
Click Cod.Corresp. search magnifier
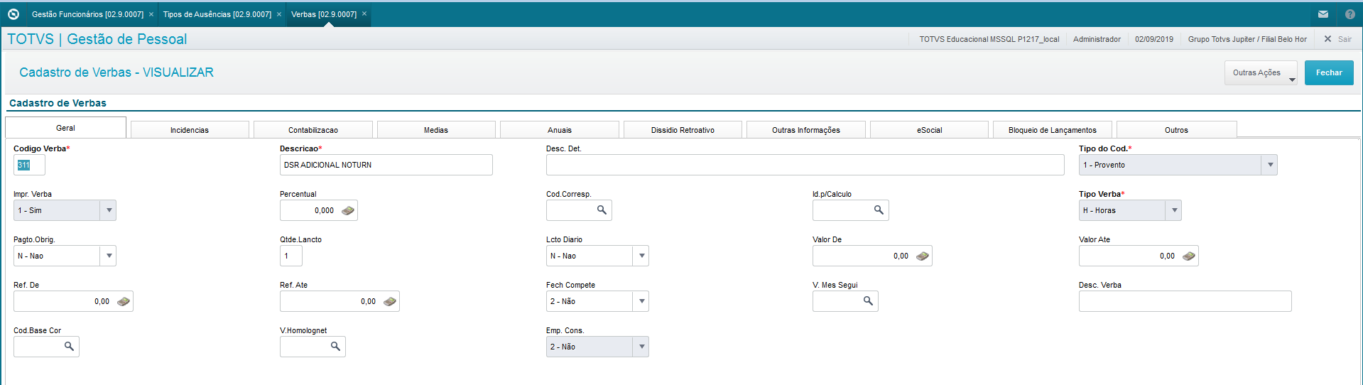point(602,210)
